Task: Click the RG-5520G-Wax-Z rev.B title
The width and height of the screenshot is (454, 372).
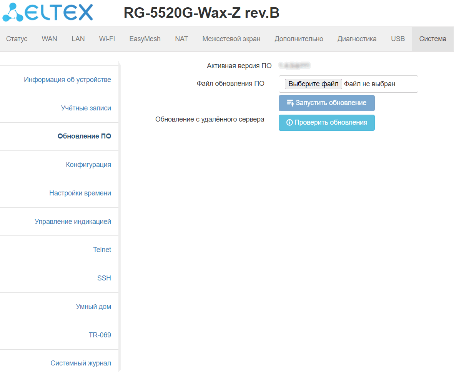Action: click(201, 13)
